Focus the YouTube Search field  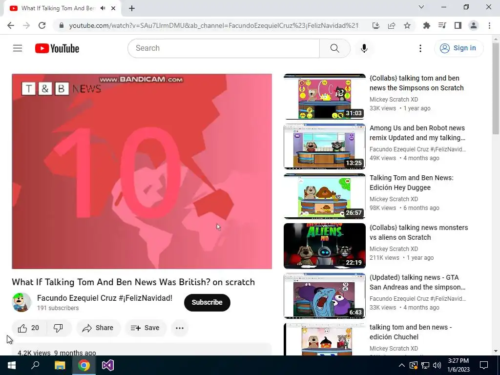(x=224, y=48)
